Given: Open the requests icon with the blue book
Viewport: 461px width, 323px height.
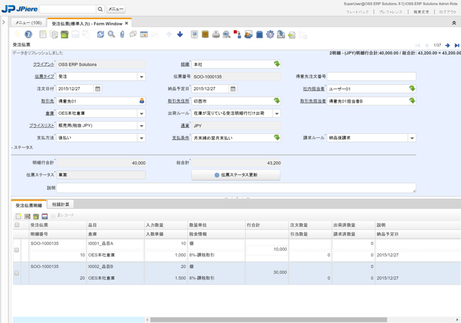Looking at the screenshot, I should click(260, 34).
